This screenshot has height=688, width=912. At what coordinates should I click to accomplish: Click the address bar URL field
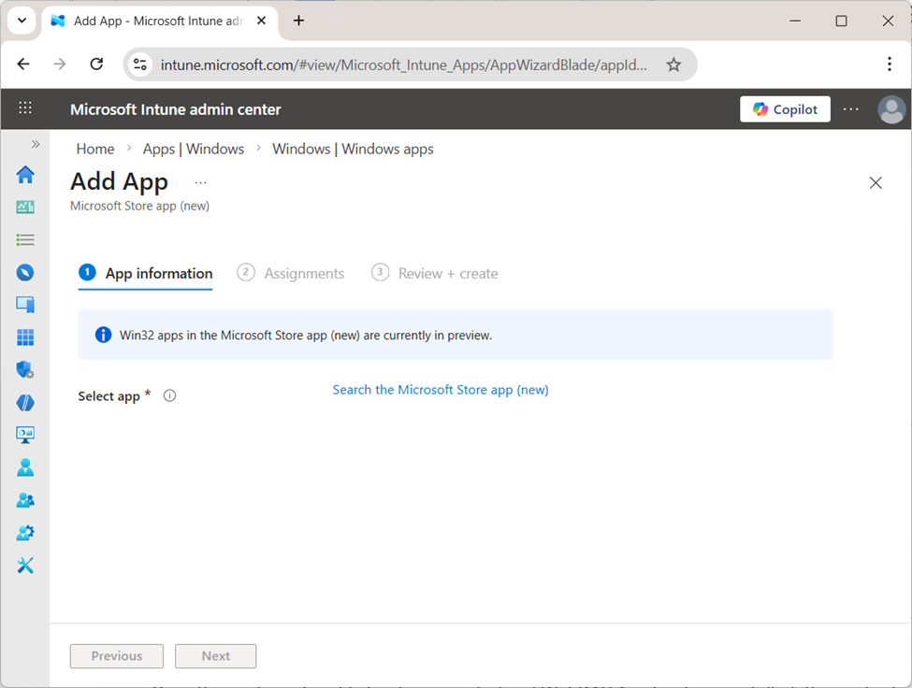[x=393, y=64]
